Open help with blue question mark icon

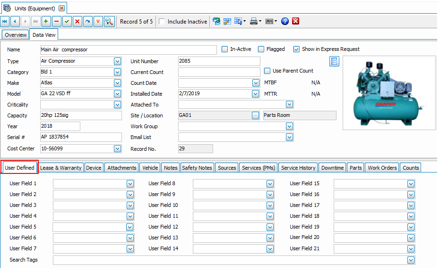[x=285, y=21]
